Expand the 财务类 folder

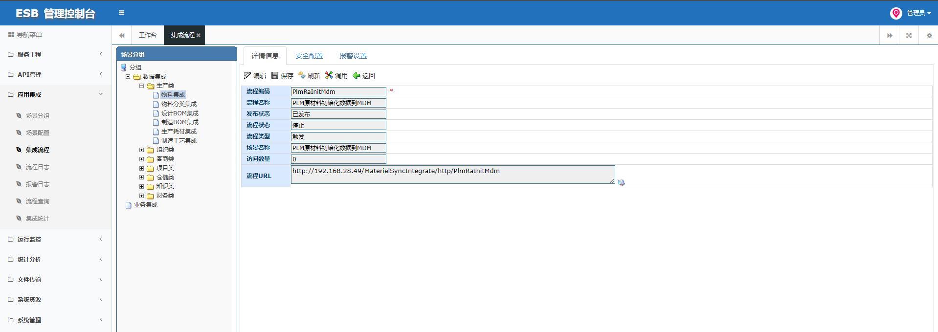(x=142, y=196)
